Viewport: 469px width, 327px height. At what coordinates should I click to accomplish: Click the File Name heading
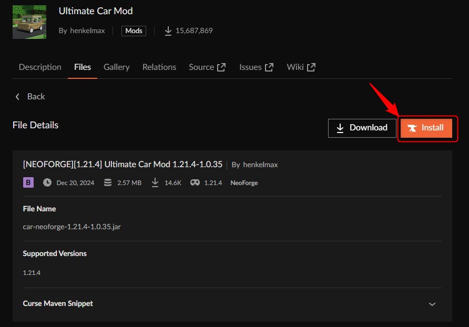[39, 209]
